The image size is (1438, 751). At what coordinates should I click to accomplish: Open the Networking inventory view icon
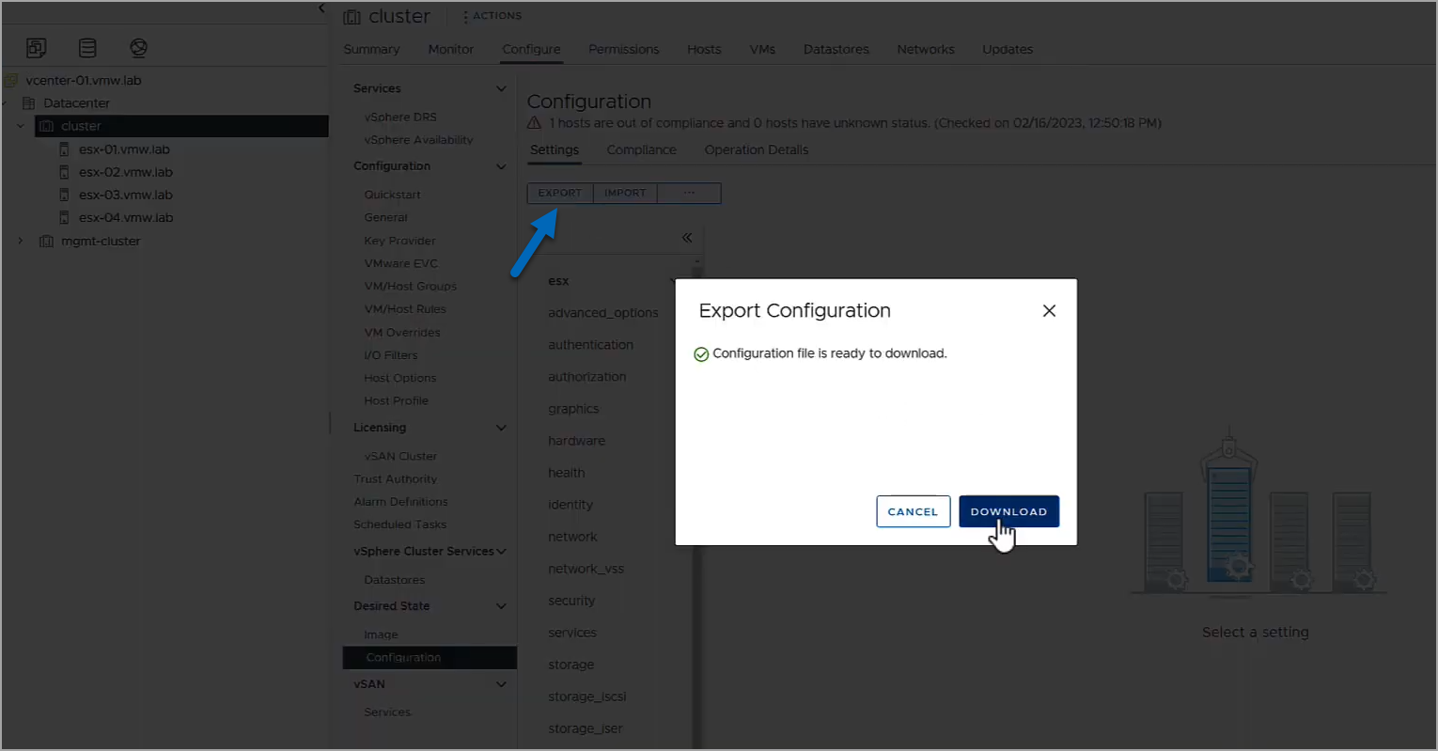tap(138, 48)
